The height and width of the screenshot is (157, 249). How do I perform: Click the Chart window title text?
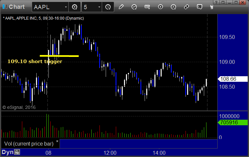[x=17, y=7]
